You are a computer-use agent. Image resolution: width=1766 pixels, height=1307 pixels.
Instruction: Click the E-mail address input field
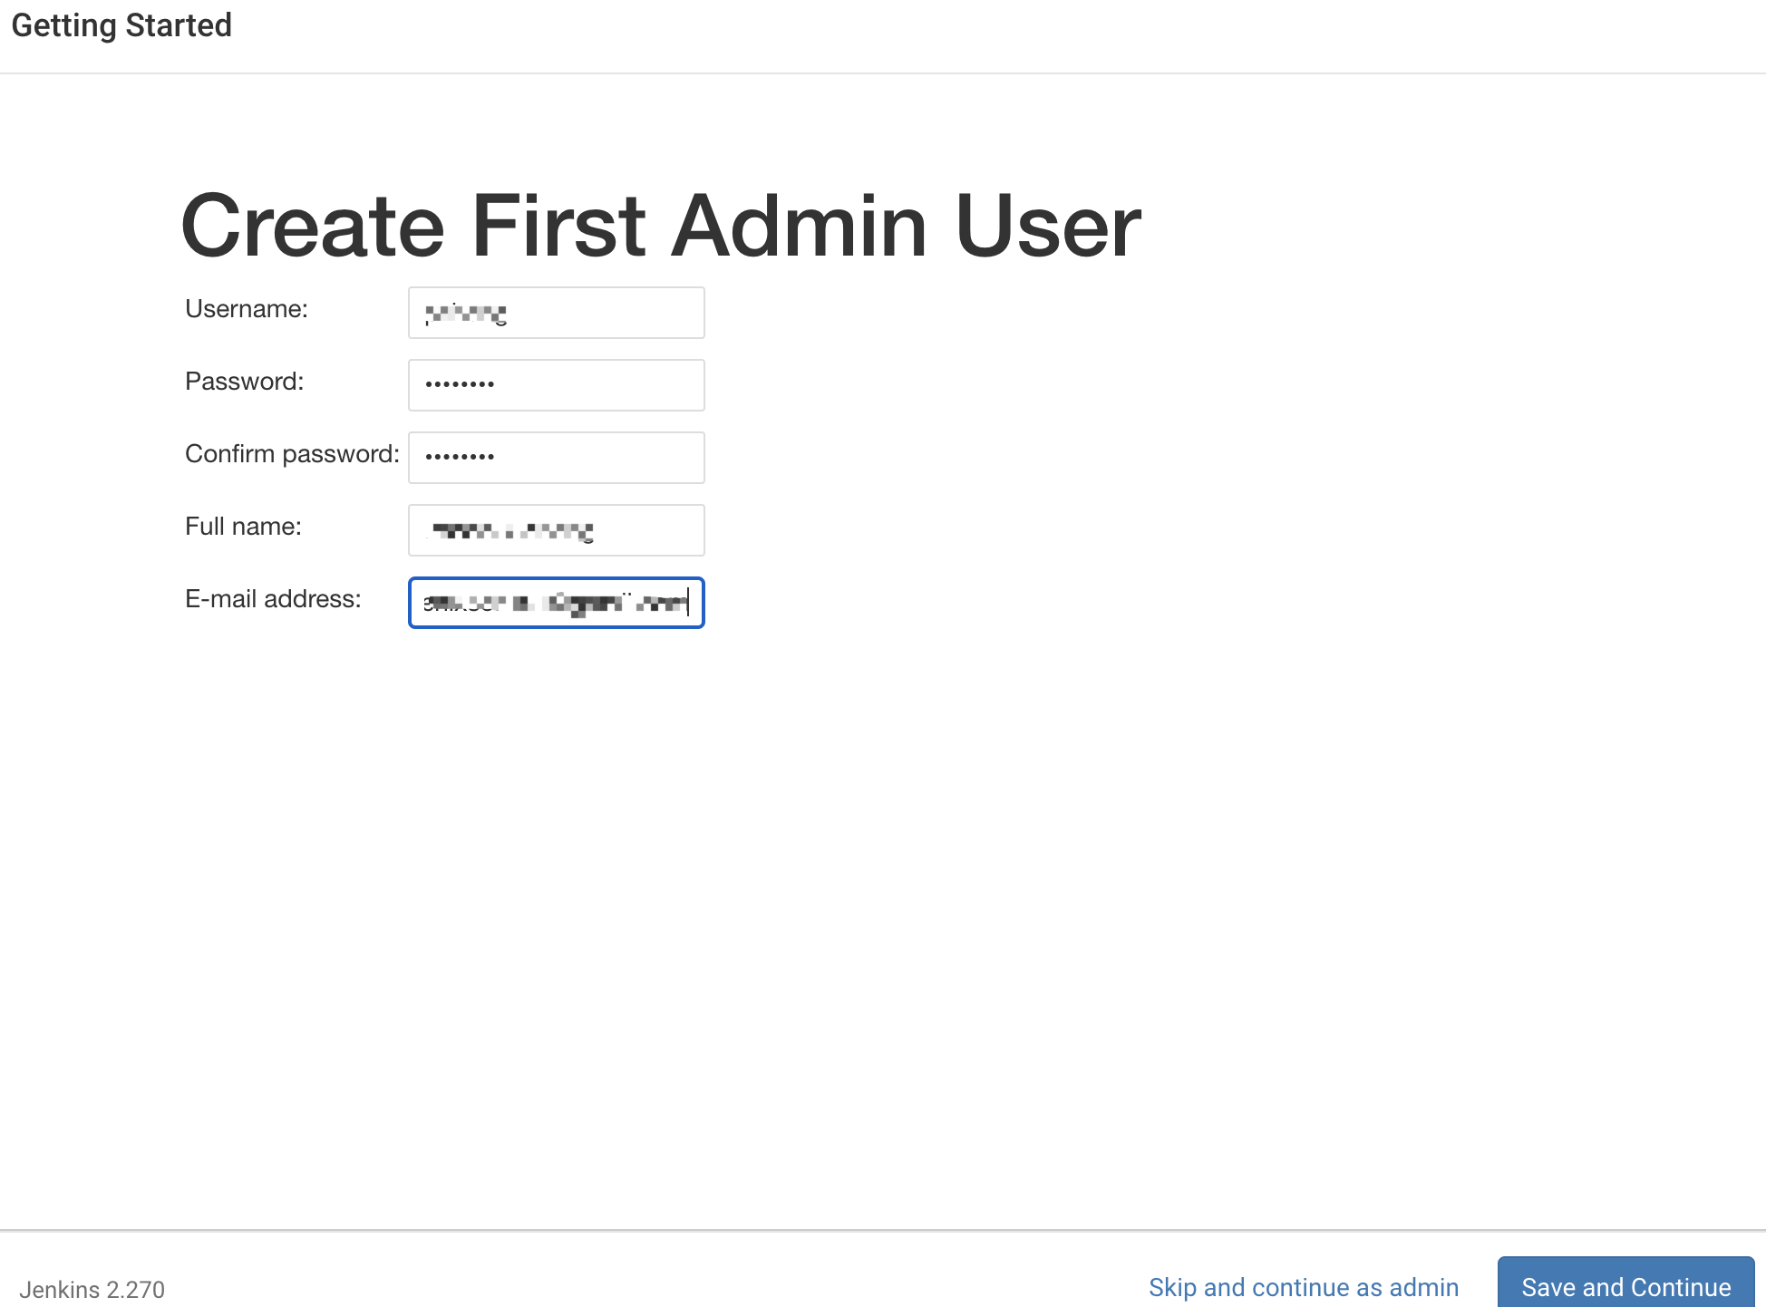tap(557, 603)
